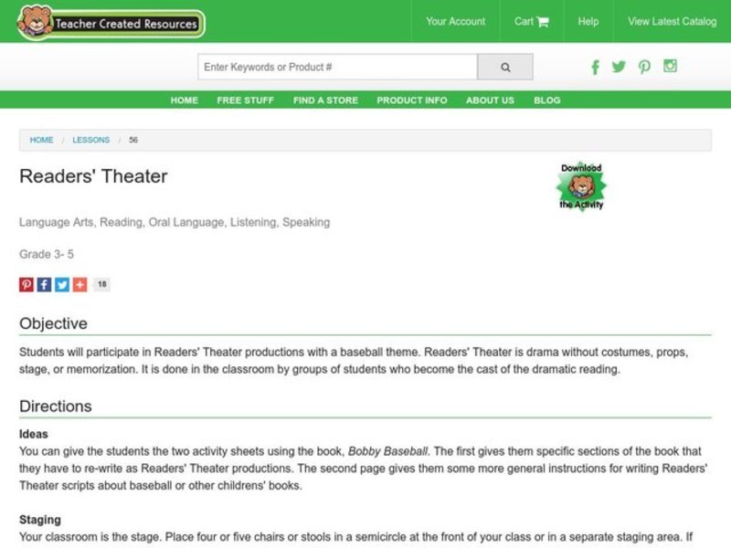Open the Pinterest follow icon
Screen dimensions: 731x548
coord(643,67)
